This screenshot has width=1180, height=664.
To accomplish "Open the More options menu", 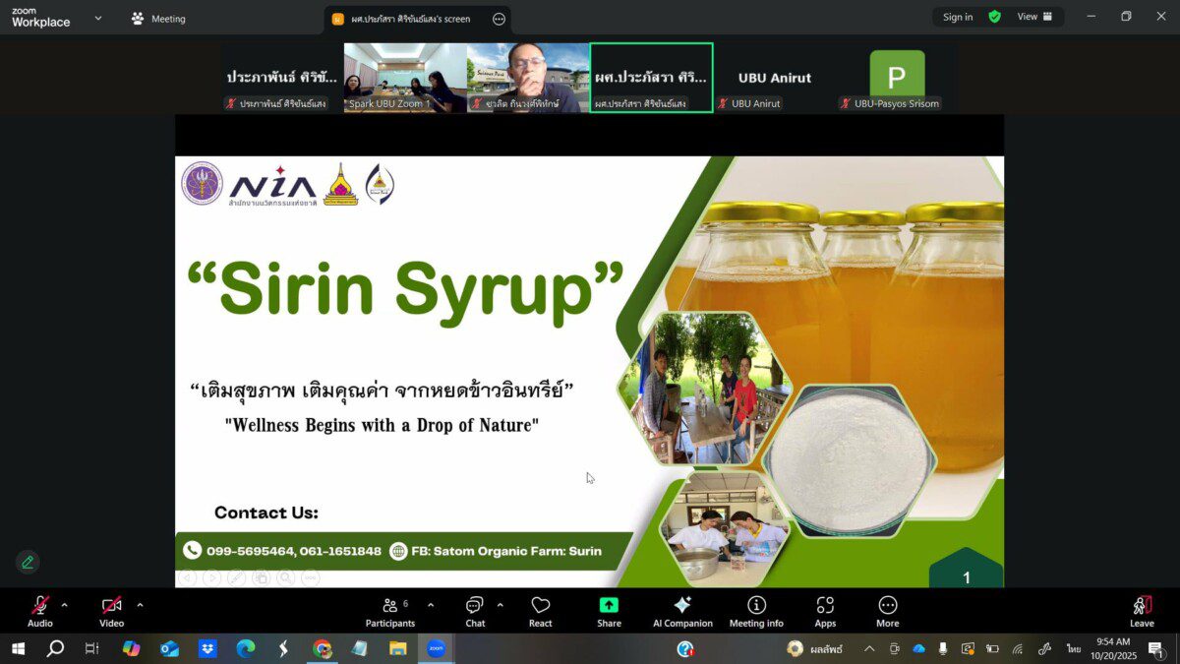I will (888, 611).
